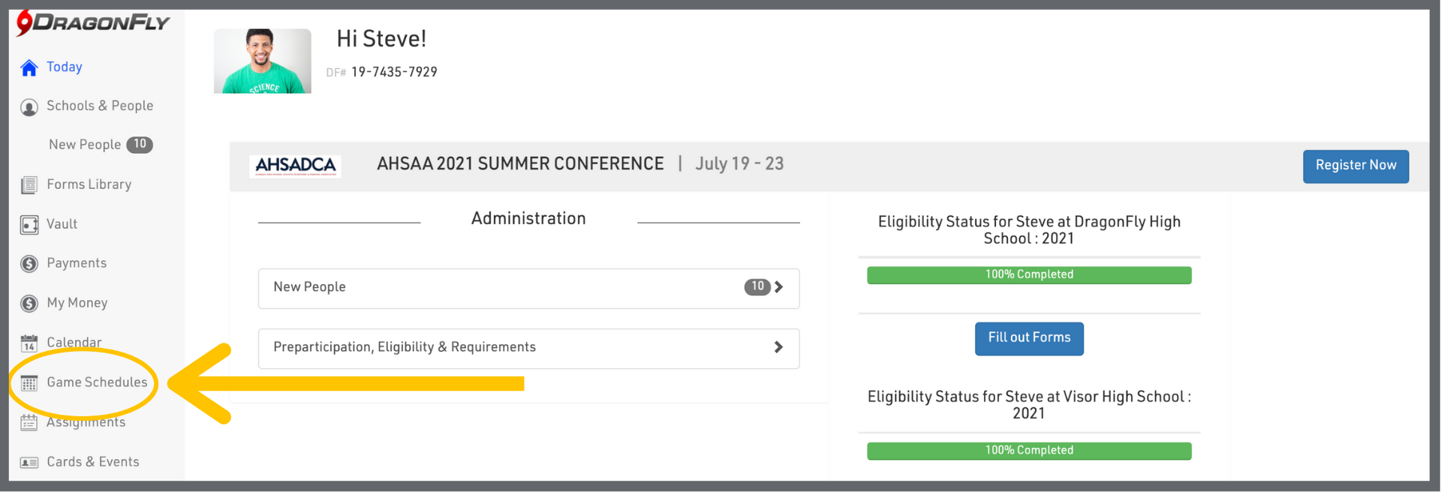1441x492 pixels.
Task: Open New People submenu item in sidebar
Action: point(85,145)
